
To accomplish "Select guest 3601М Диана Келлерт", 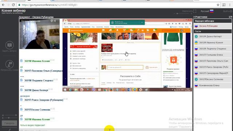I will pos(213,36).
